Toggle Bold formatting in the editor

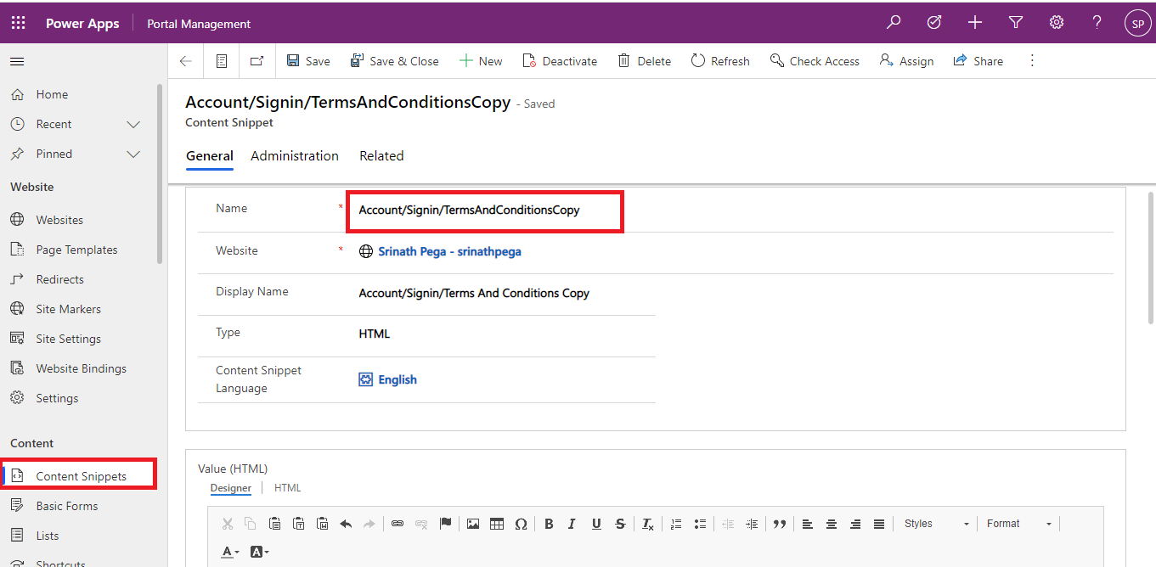pyautogui.click(x=549, y=524)
